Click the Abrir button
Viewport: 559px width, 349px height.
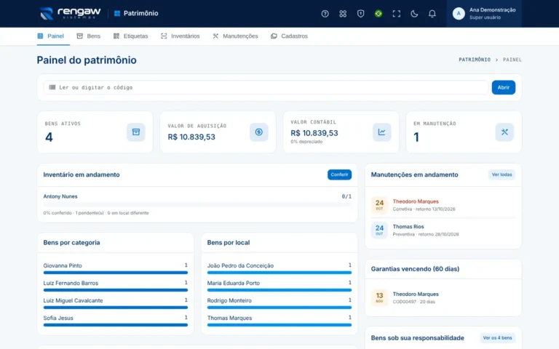coord(504,87)
